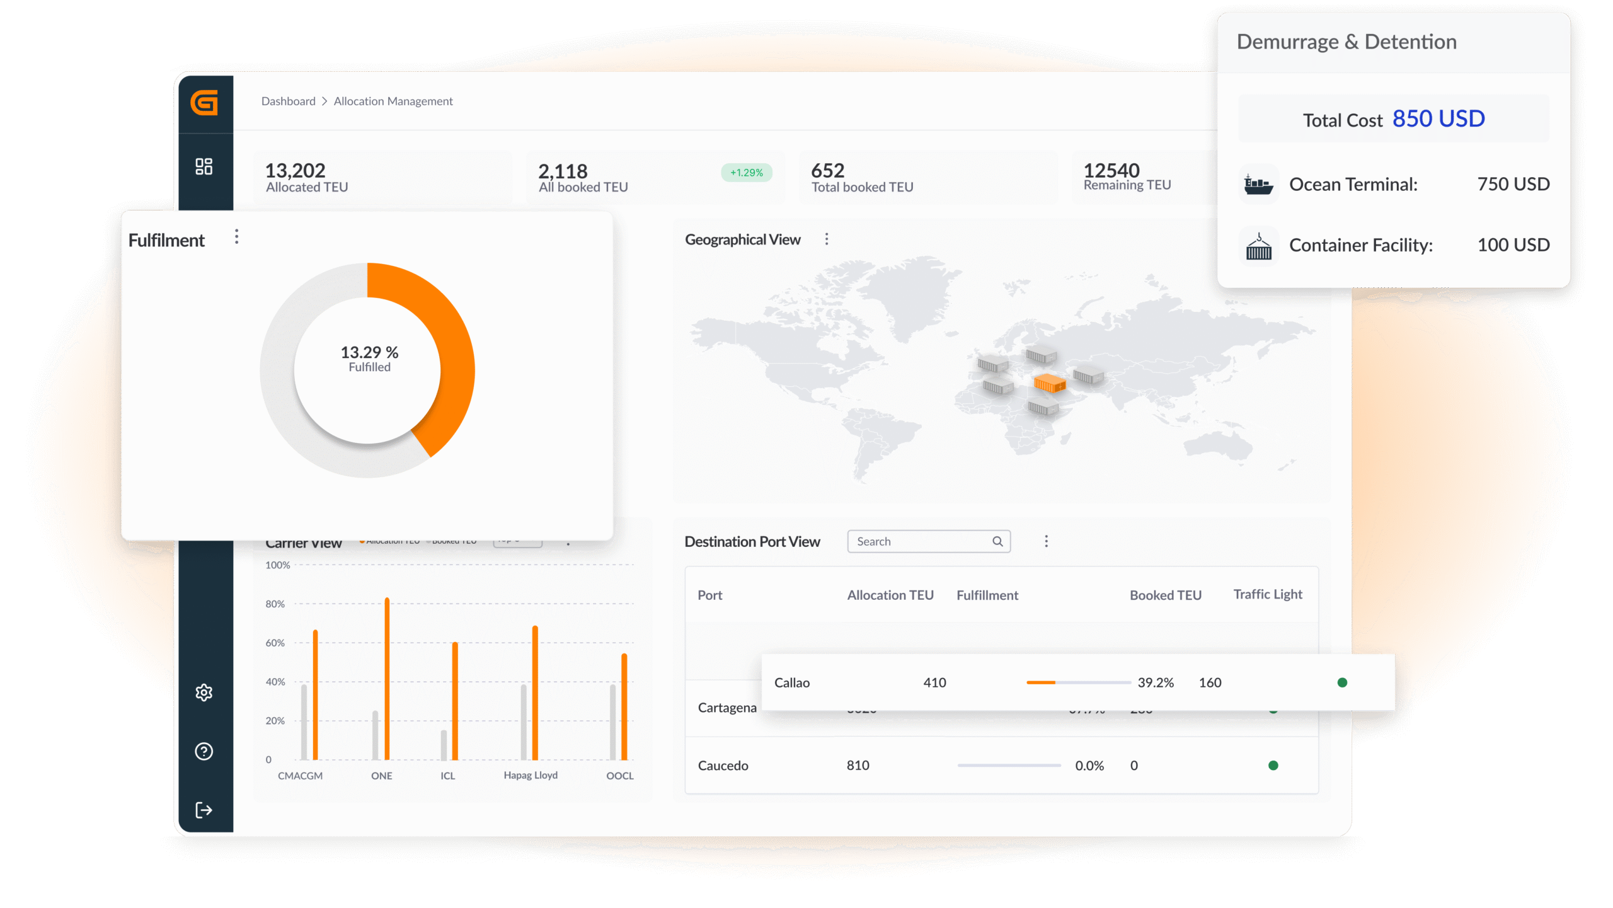Open Help using the question mark icon

204,751
